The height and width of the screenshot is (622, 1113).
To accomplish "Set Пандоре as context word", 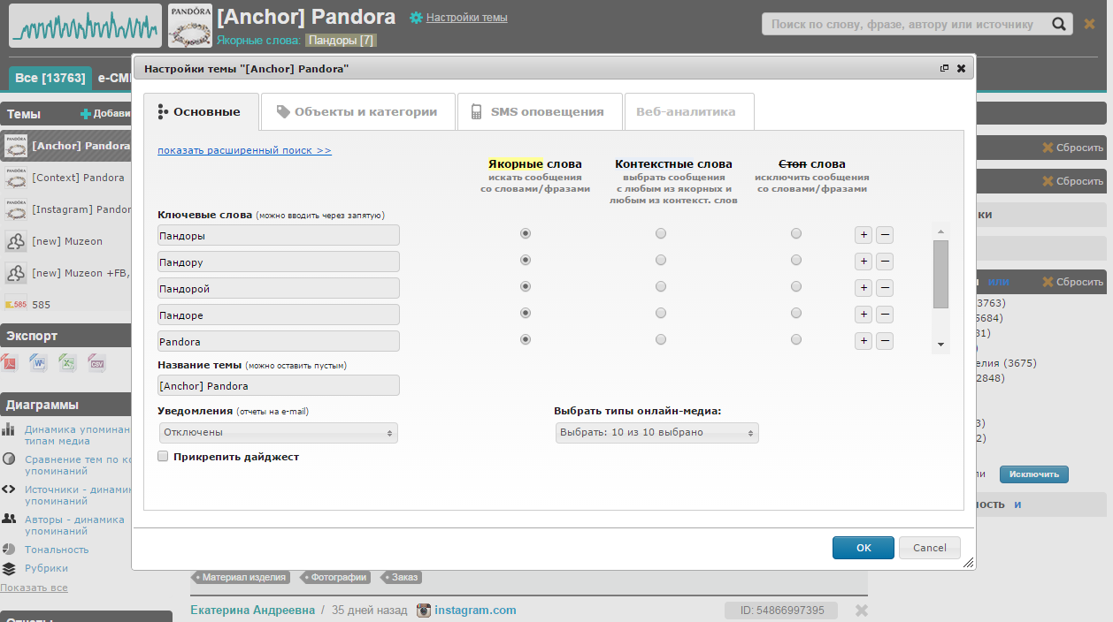I will tap(661, 313).
